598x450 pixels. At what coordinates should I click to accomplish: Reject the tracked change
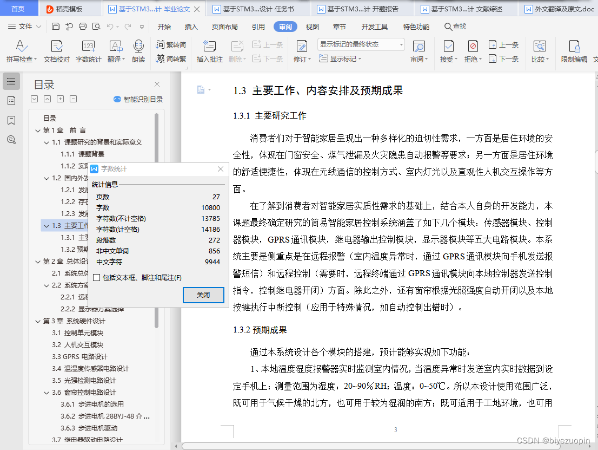tap(473, 51)
